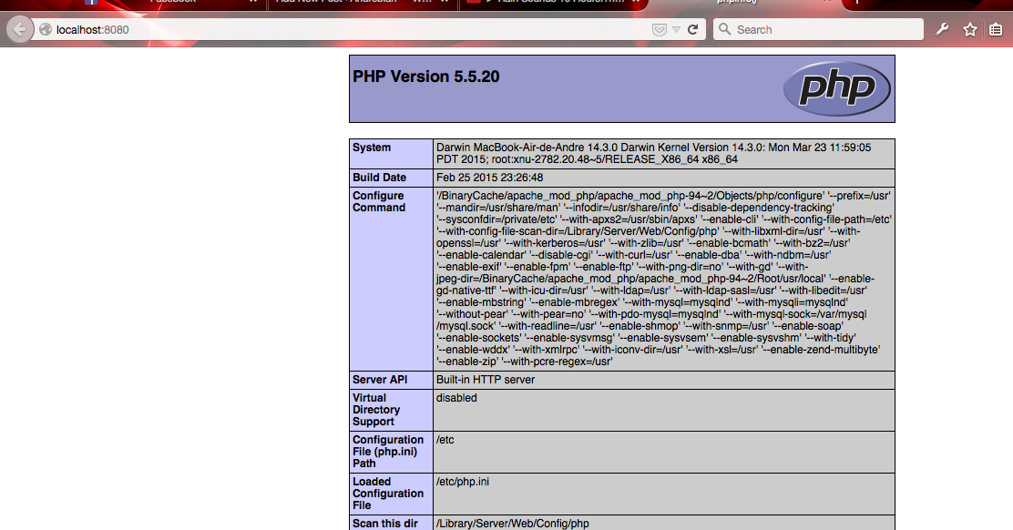Image resolution: width=1013 pixels, height=530 pixels.
Task: Click the Server API label
Action: pos(380,380)
